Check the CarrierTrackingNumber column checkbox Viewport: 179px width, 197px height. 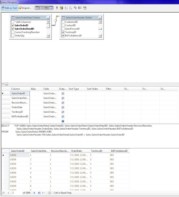[13, 32]
